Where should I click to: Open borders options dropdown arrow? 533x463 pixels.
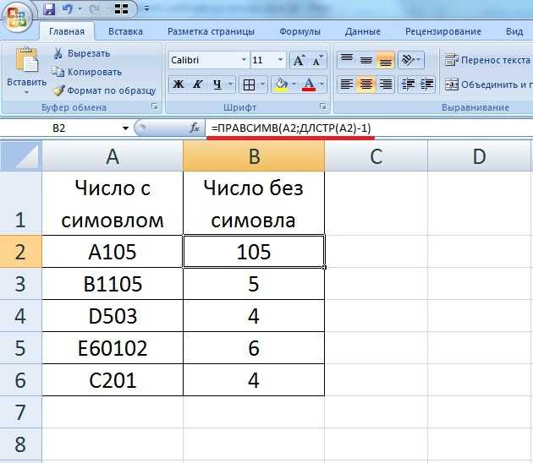262,84
